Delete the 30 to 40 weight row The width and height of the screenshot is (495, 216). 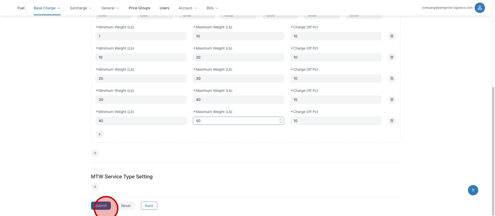392,100
